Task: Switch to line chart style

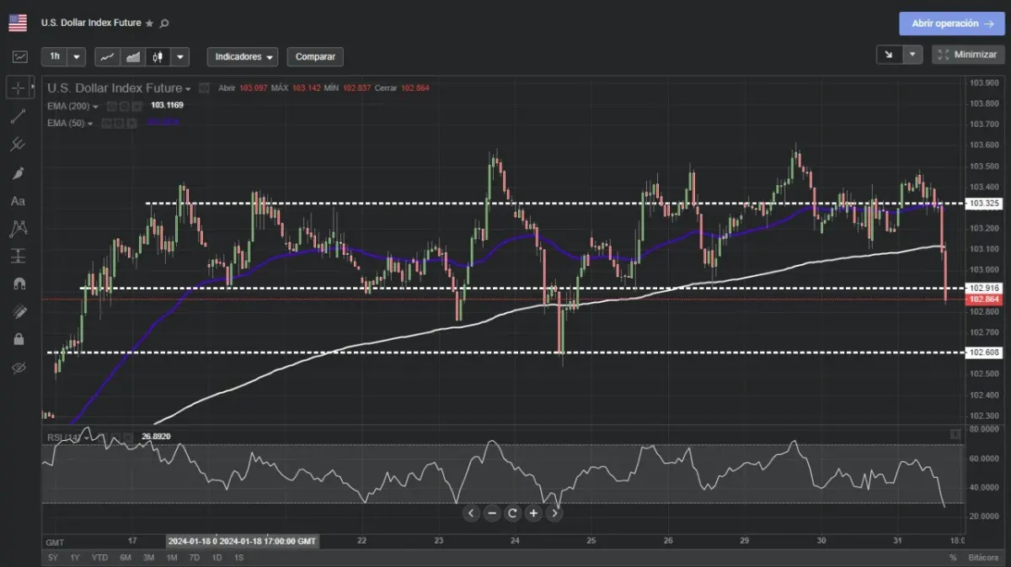Action: [107, 57]
